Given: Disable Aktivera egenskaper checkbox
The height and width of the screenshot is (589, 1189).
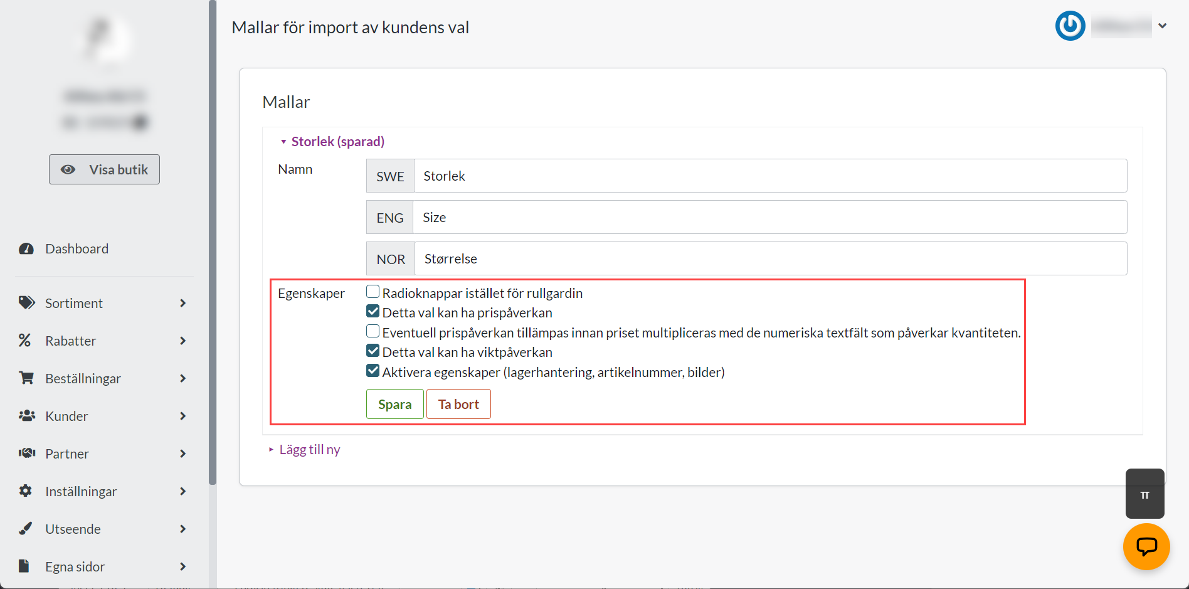Looking at the screenshot, I should coord(373,371).
